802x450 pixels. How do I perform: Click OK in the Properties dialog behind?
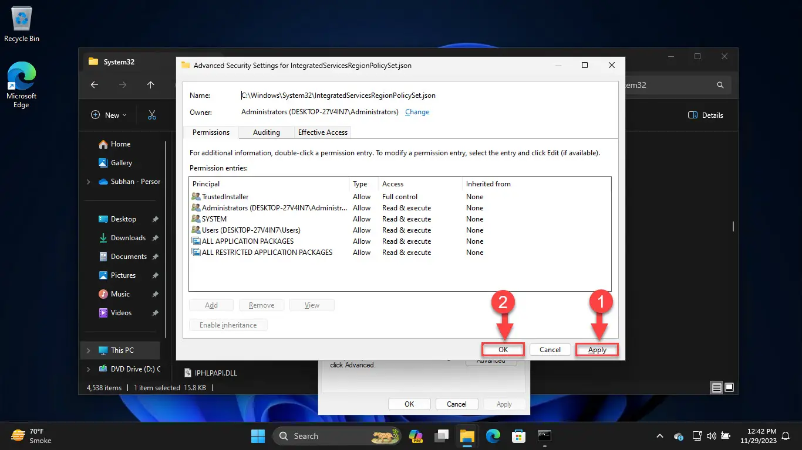pyautogui.click(x=409, y=404)
